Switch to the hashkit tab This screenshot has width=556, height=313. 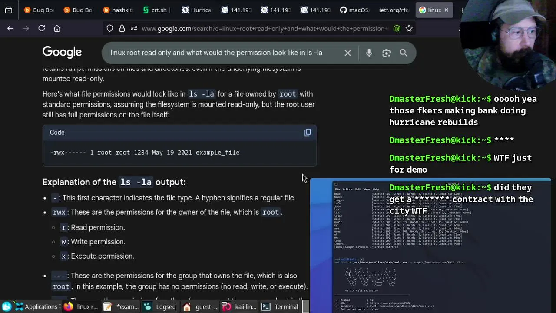click(x=118, y=10)
